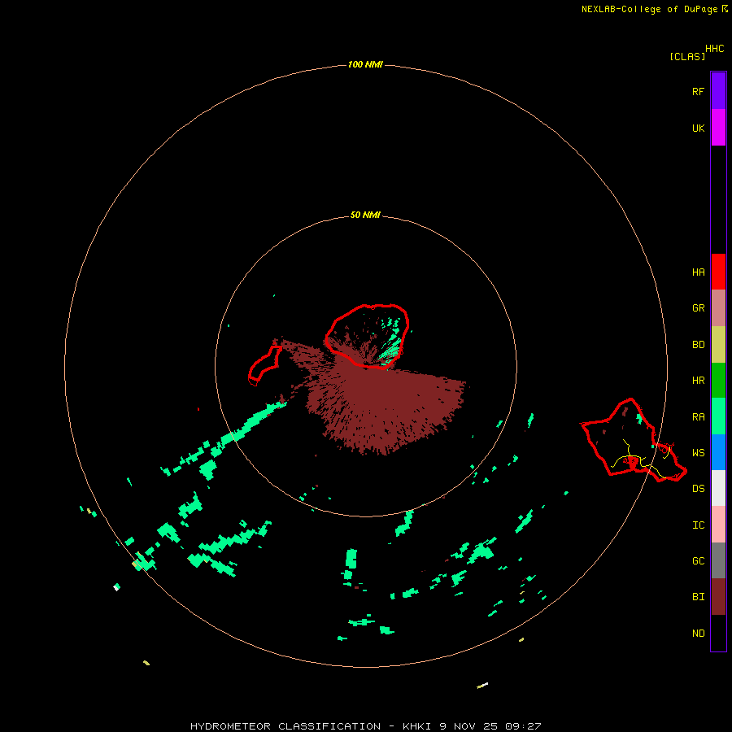Click the yellow roads inside the eastern island
732x732 pixels.
(641, 460)
